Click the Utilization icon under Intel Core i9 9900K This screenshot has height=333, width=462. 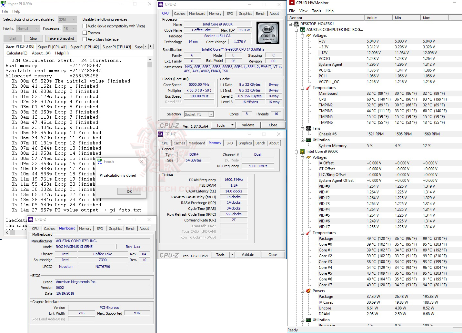tap(308, 319)
